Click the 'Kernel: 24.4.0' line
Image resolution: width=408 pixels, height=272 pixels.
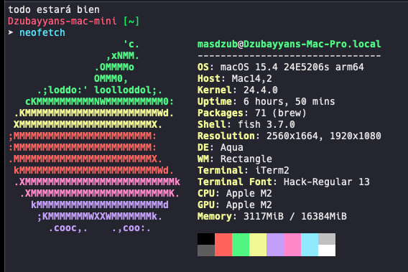pyautogui.click(x=238, y=90)
